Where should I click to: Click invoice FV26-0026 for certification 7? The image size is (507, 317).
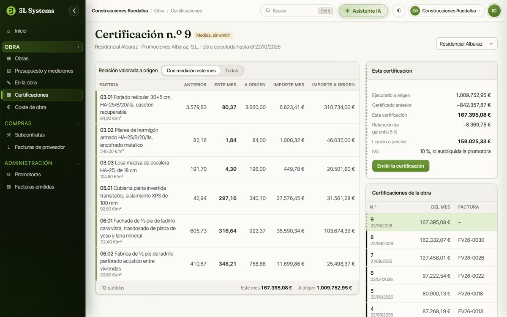click(x=471, y=258)
